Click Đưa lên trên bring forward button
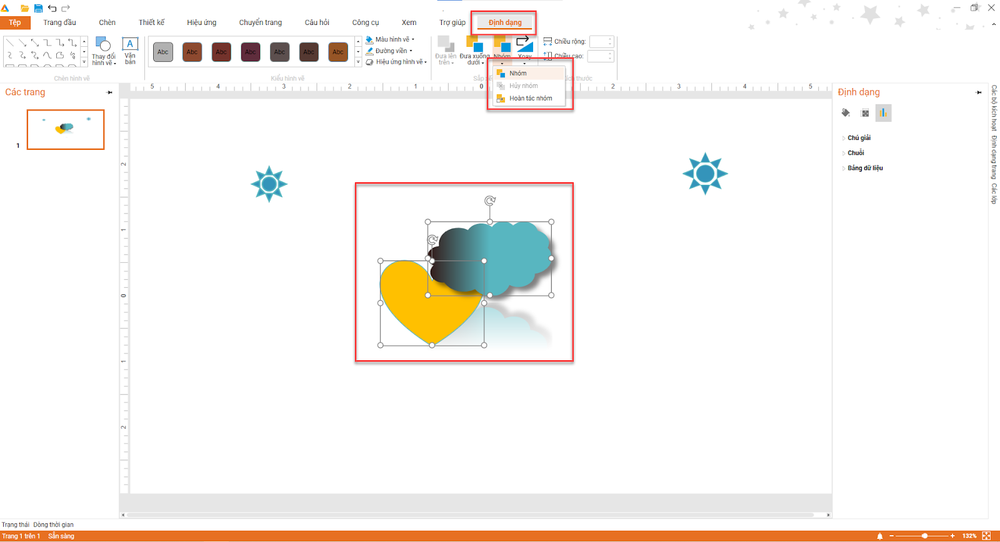1000x542 pixels. point(446,51)
